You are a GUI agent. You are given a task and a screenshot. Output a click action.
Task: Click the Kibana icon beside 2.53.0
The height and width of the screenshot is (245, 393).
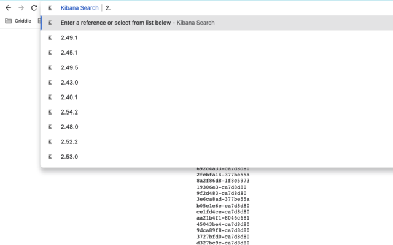pyautogui.click(x=50, y=157)
